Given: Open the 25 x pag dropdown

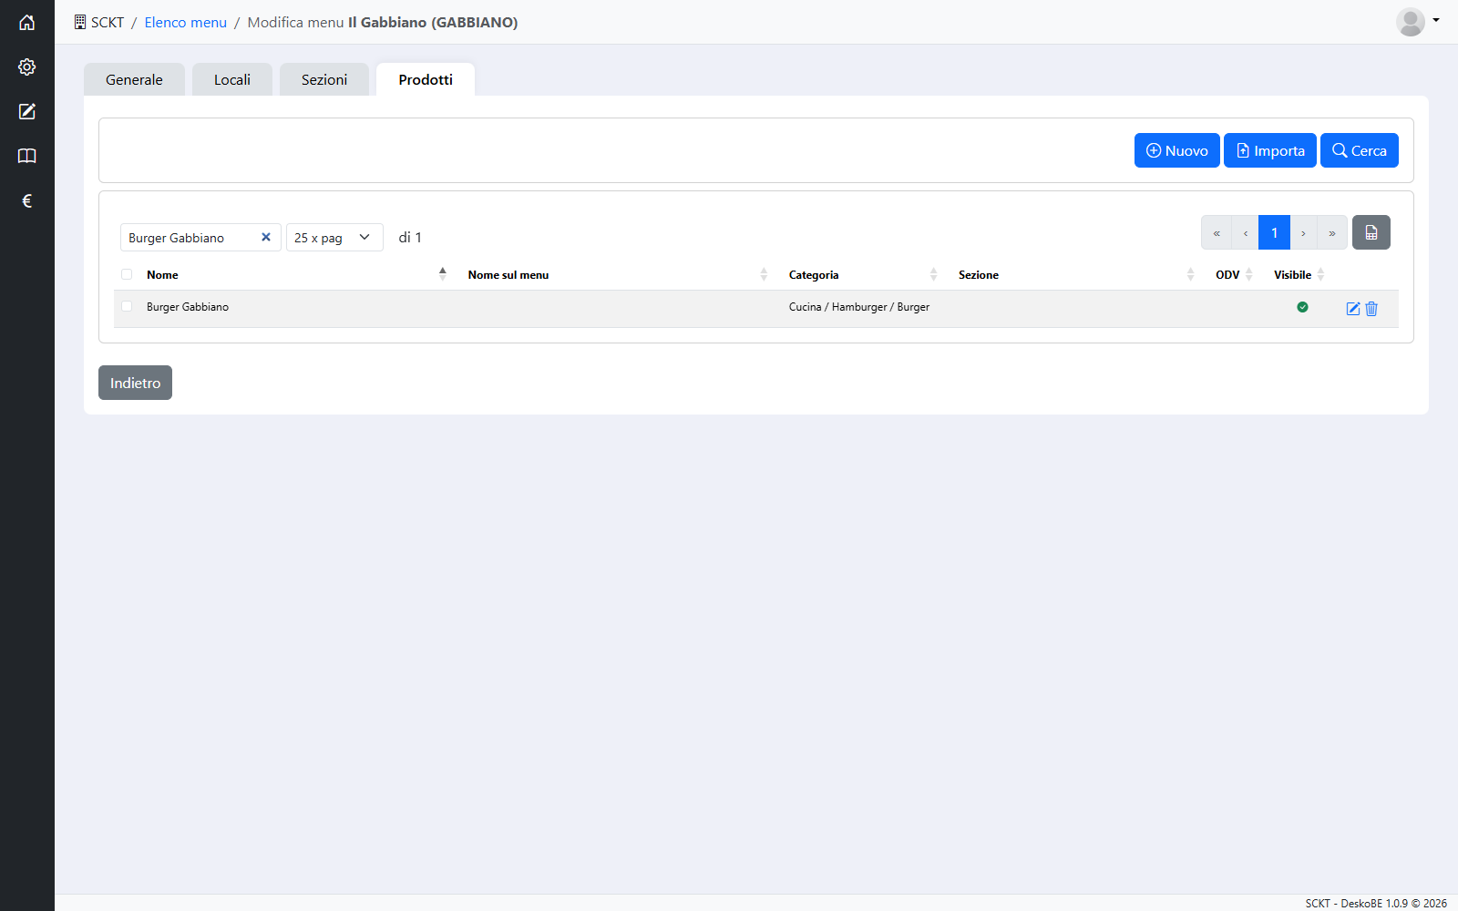Looking at the screenshot, I should tap(334, 238).
